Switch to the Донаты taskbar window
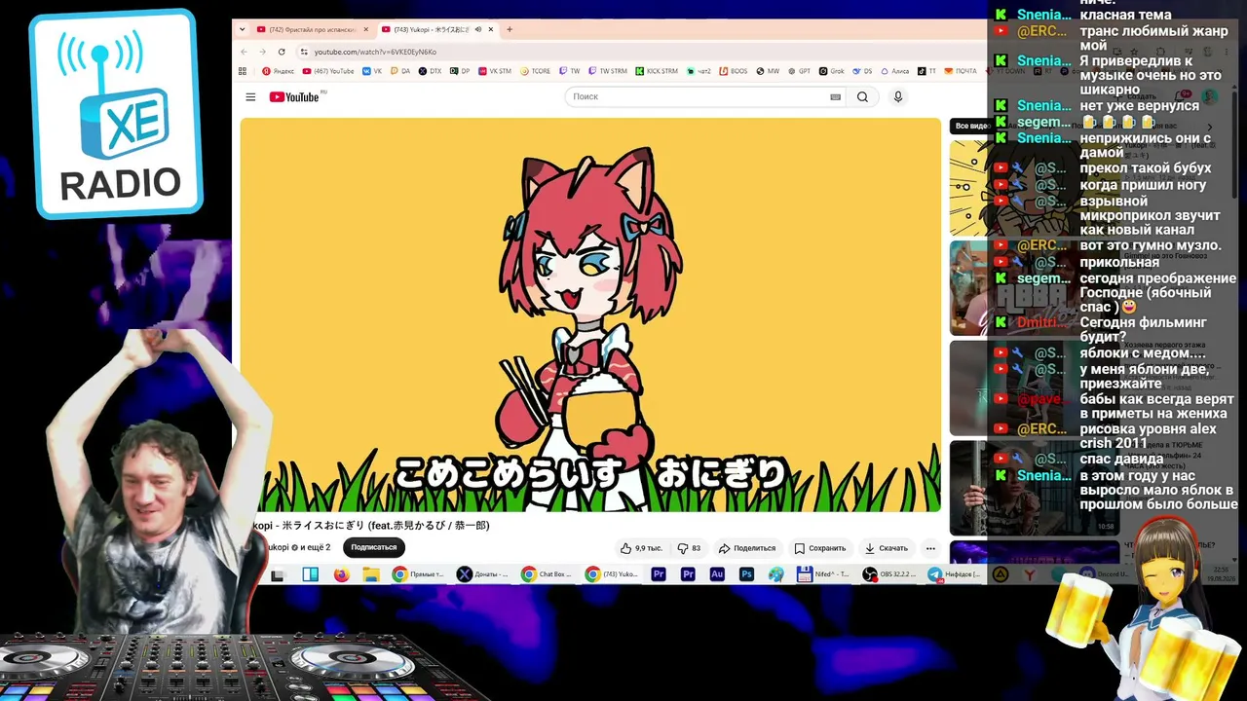1247x701 pixels. click(482, 574)
